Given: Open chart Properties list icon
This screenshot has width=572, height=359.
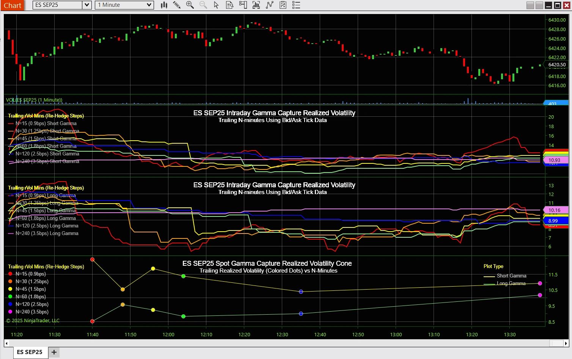Looking at the screenshot, I should tap(296, 5).
